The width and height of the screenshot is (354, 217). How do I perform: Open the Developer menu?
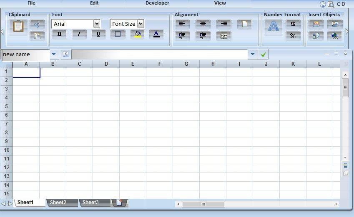coord(157,3)
